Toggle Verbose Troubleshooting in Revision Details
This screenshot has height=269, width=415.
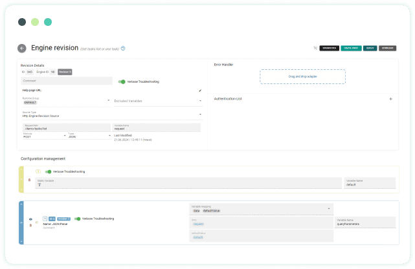[x=122, y=81]
